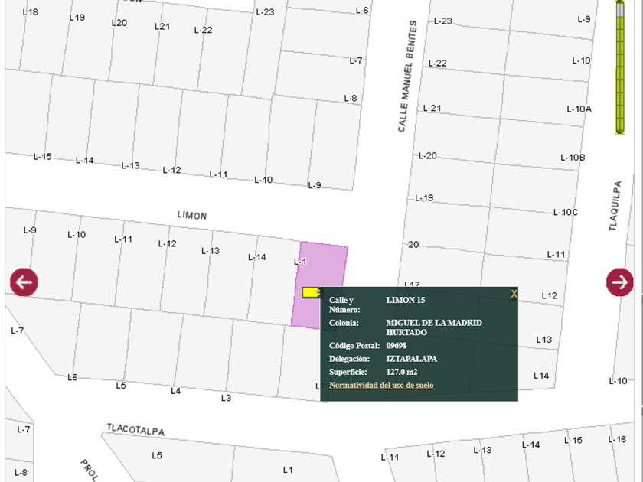The height and width of the screenshot is (482, 643).
Task: Click the LIMON street label
Action: [x=192, y=216]
